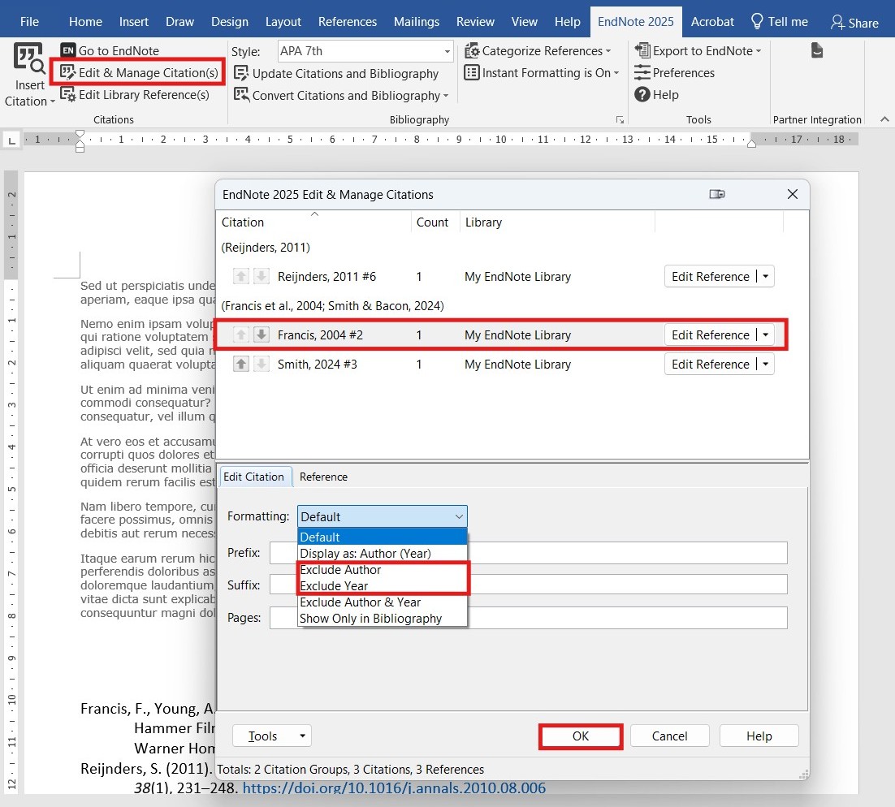Click the Formatting combo box showing Default
895x807 pixels.
(382, 516)
